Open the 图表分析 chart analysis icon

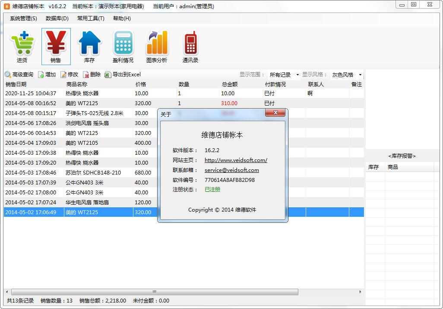pyautogui.click(x=157, y=47)
